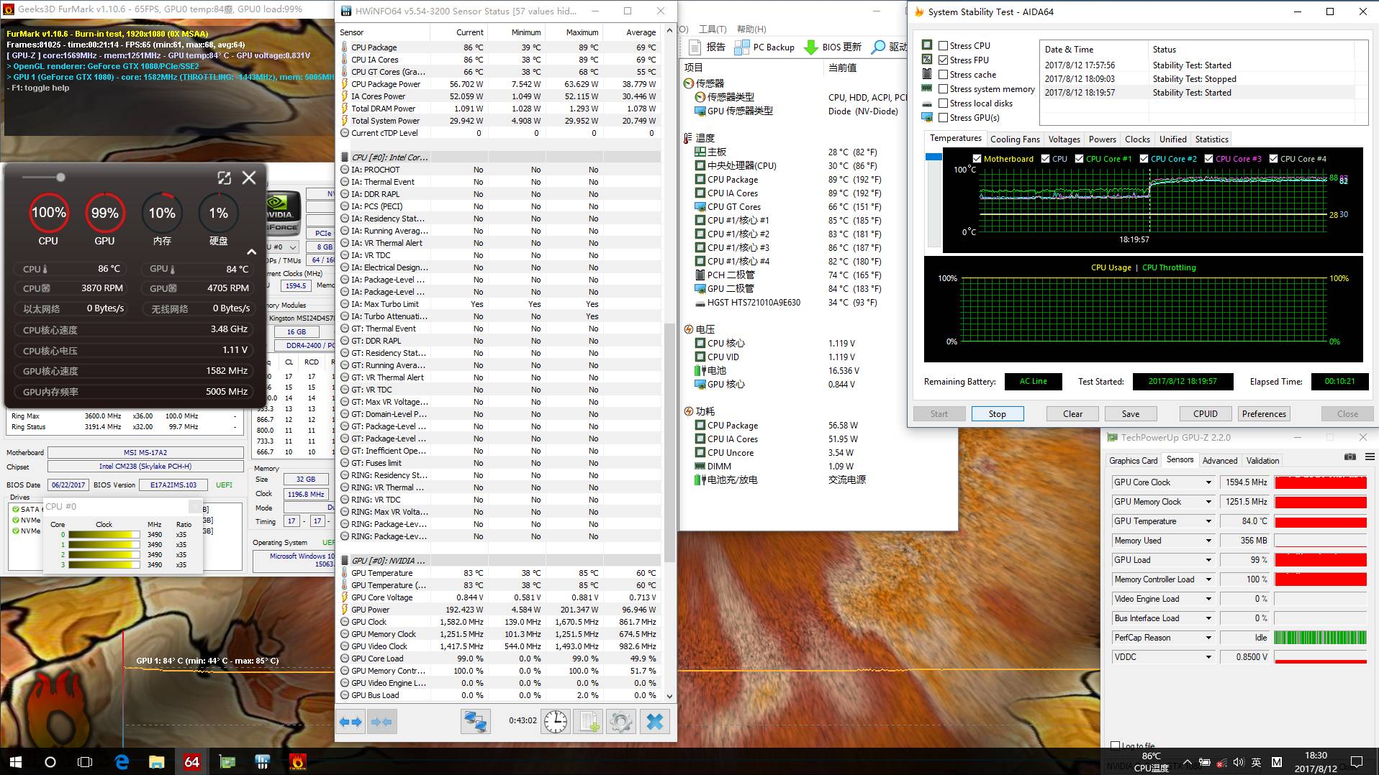The width and height of the screenshot is (1379, 775).
Task: Click HWiNFO clock reset timer icon
Action: click(x=556, y=722)
